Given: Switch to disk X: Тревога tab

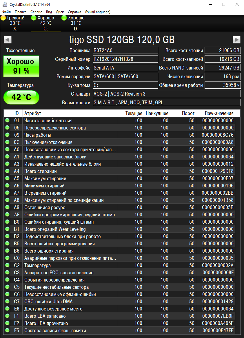Looking at the screenshot, I should (15, 23).
